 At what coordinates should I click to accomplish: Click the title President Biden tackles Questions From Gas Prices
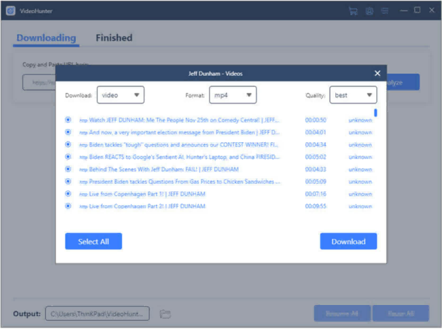coord(184,182)
